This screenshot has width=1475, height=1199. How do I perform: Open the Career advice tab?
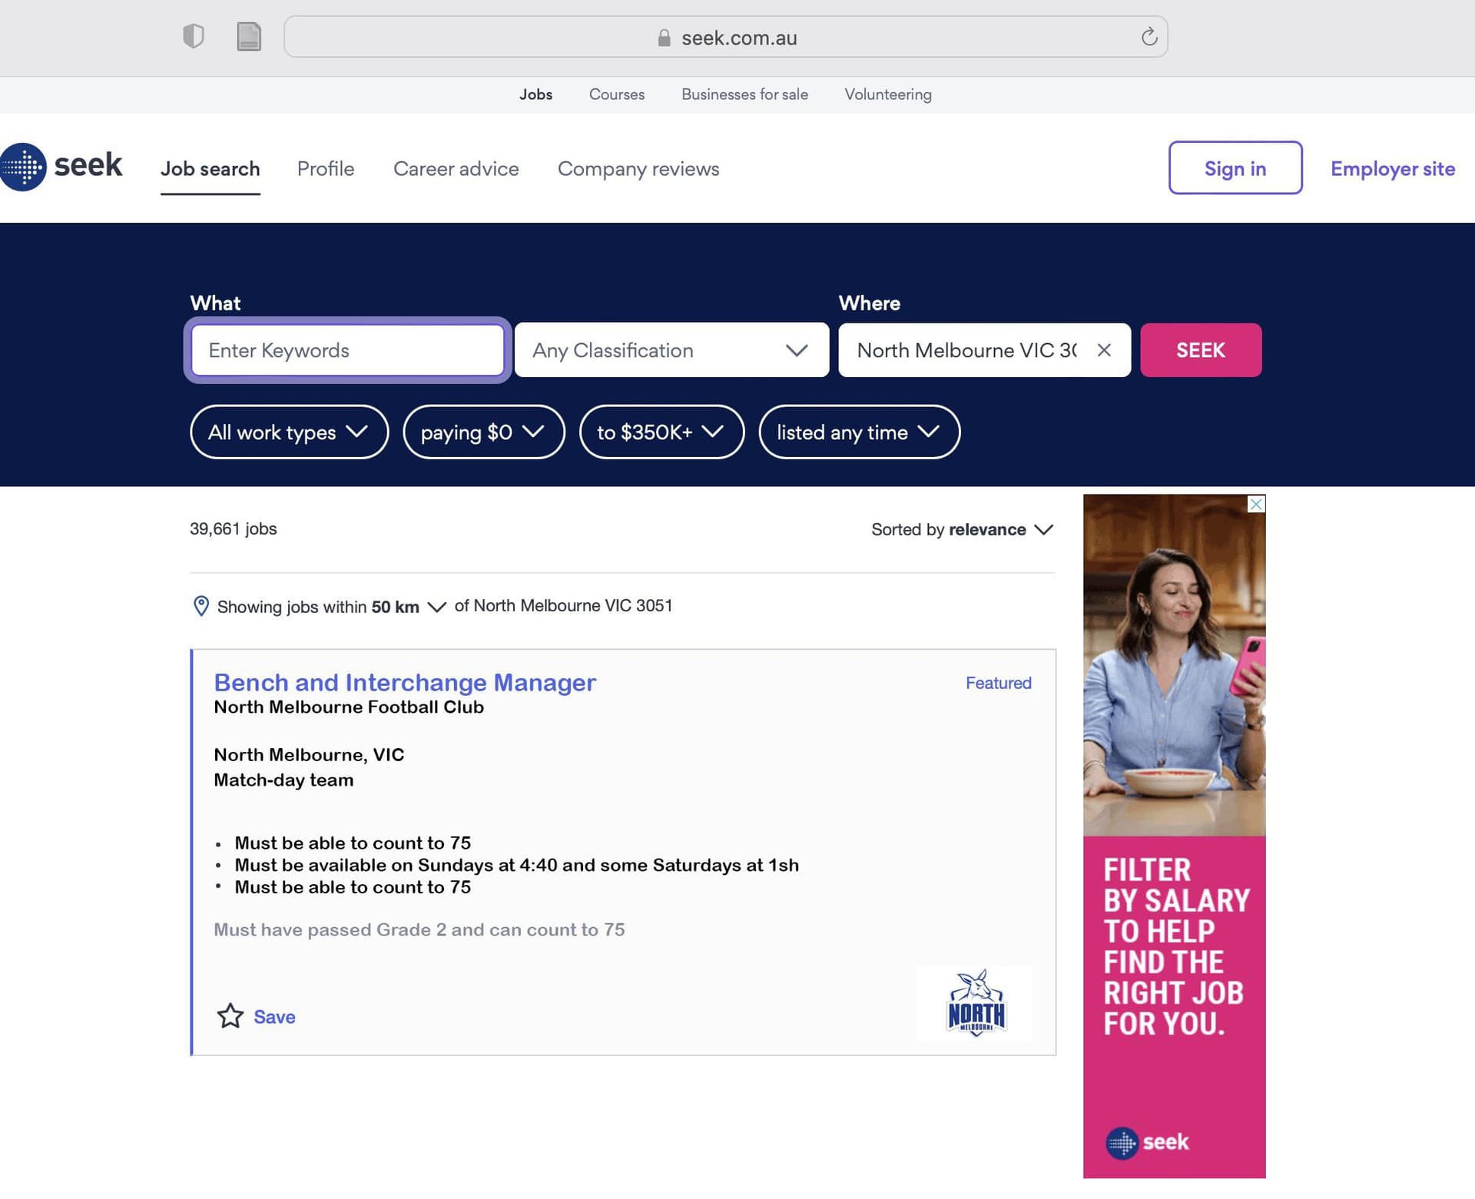pyautogui.click(x=456, y=168)
